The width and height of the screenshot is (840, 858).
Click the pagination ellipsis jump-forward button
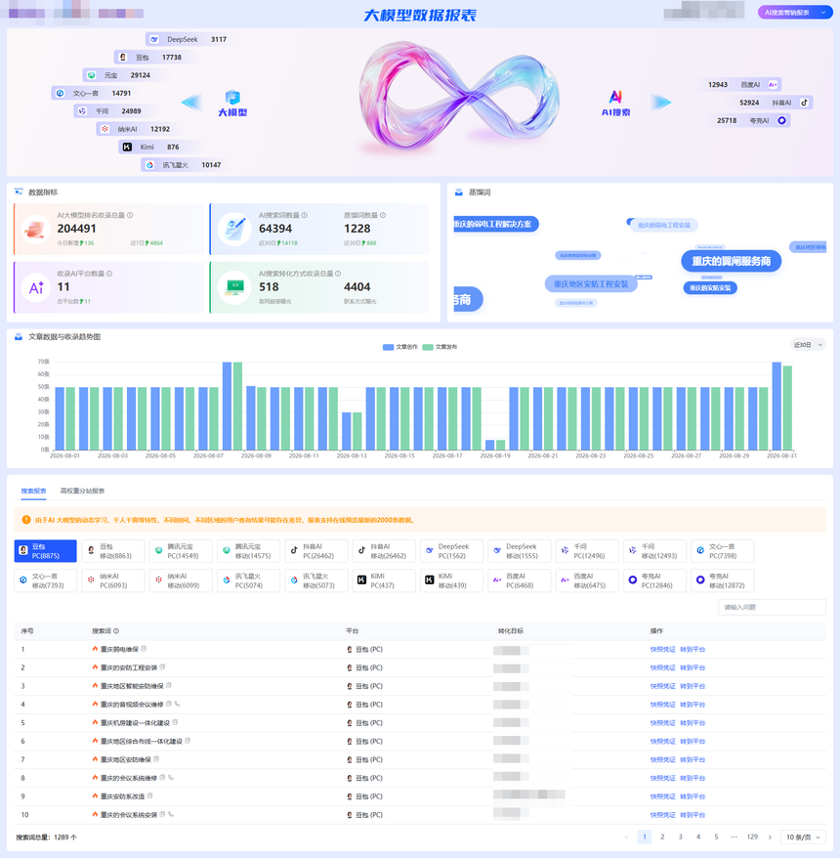click(x=734, y=837)
